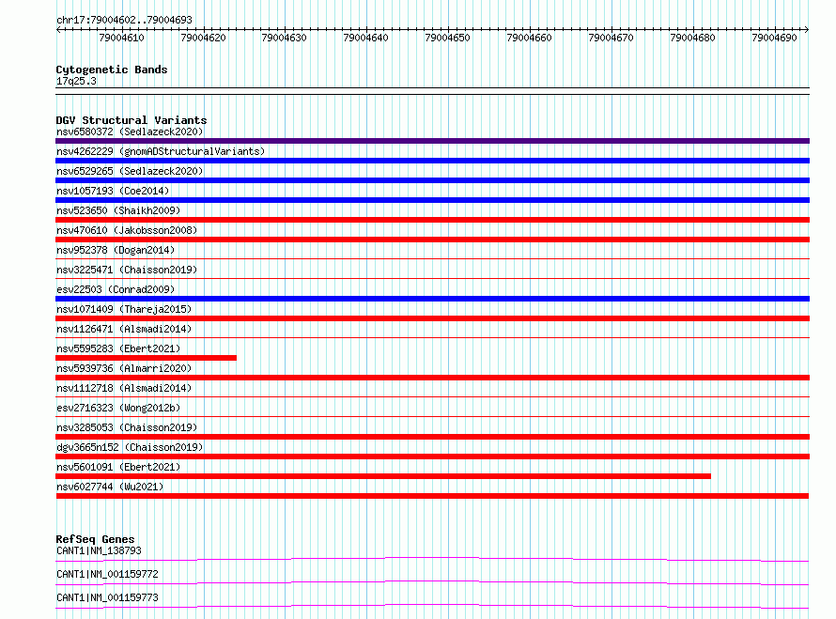Open the CANT1|NM_001159772 gene label
The image size is (836, 619).
coord(107,574)
